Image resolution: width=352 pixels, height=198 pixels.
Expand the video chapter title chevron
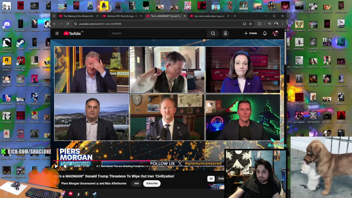pos(147,166)
